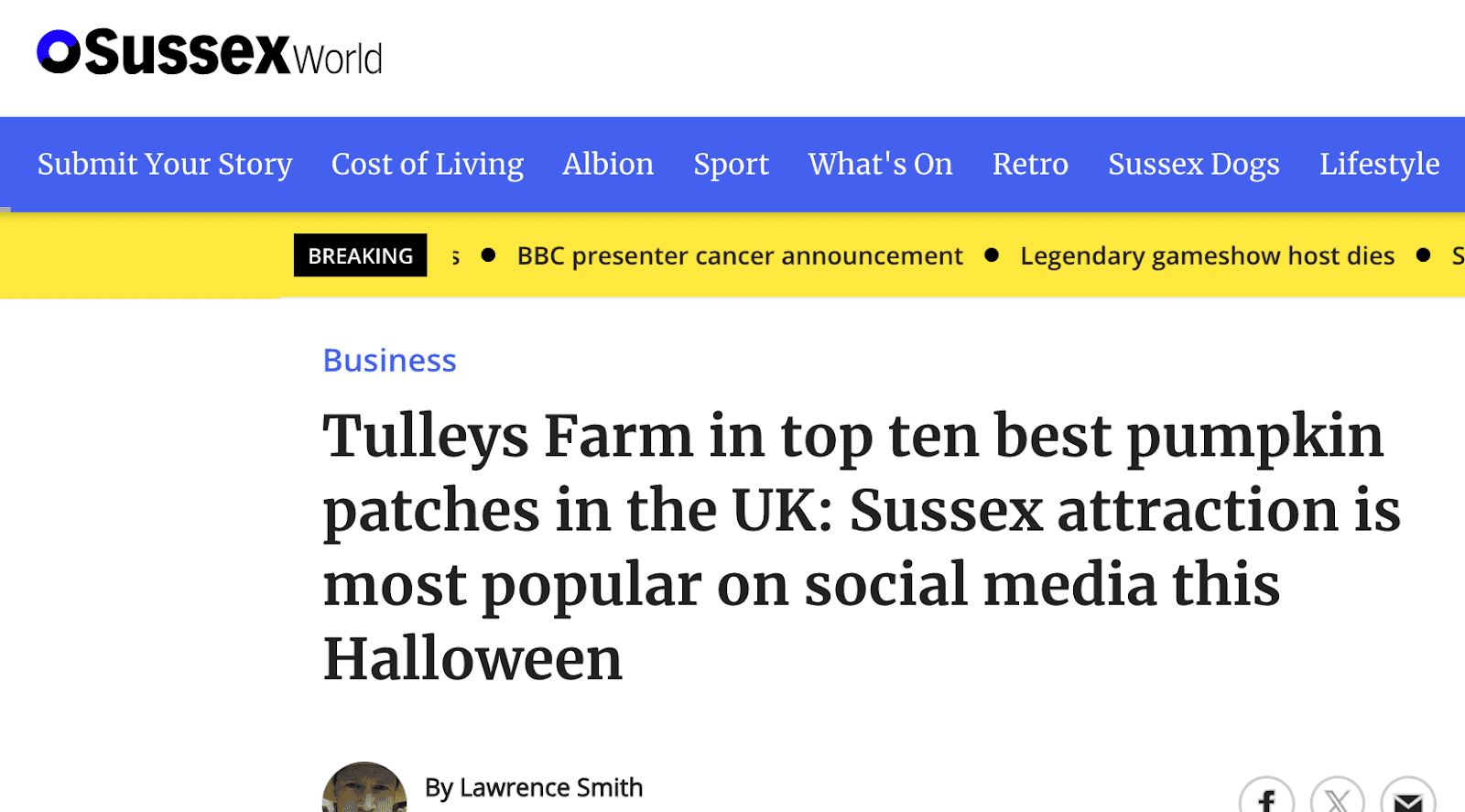Click the BREAKING news label

(x=360, y=255)
